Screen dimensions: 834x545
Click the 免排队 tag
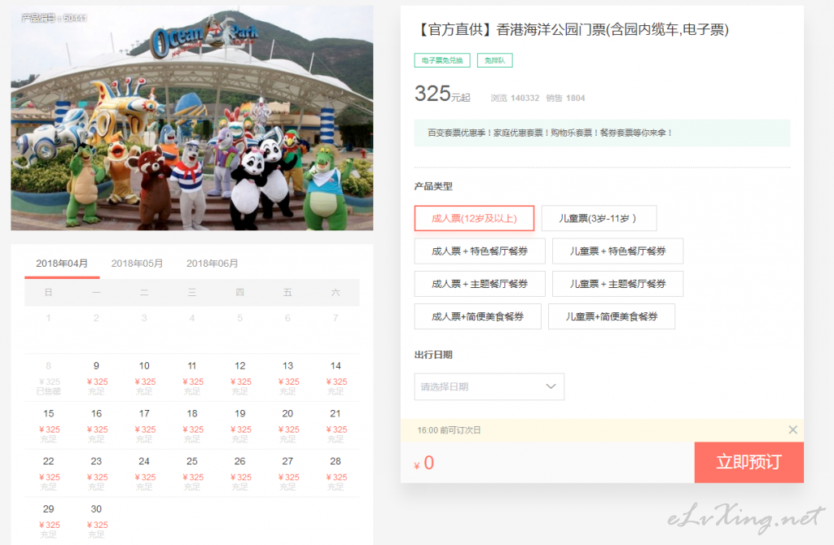(494, 60)
